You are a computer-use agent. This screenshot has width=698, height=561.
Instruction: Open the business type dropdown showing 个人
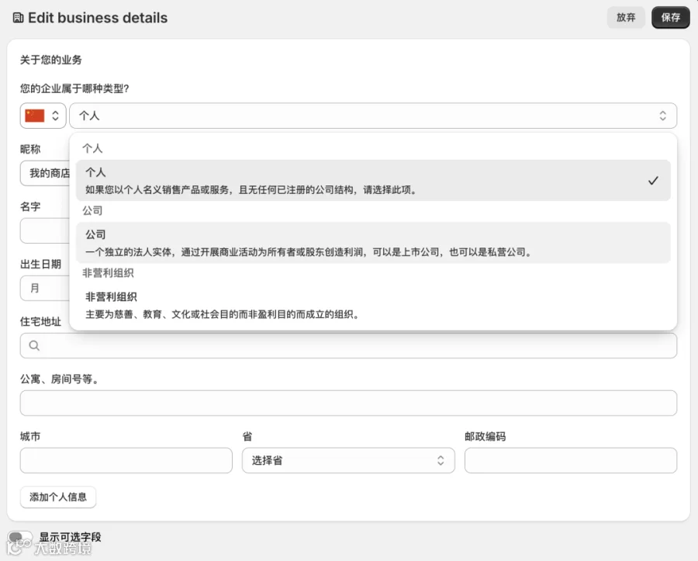click(x=373, y=116)
